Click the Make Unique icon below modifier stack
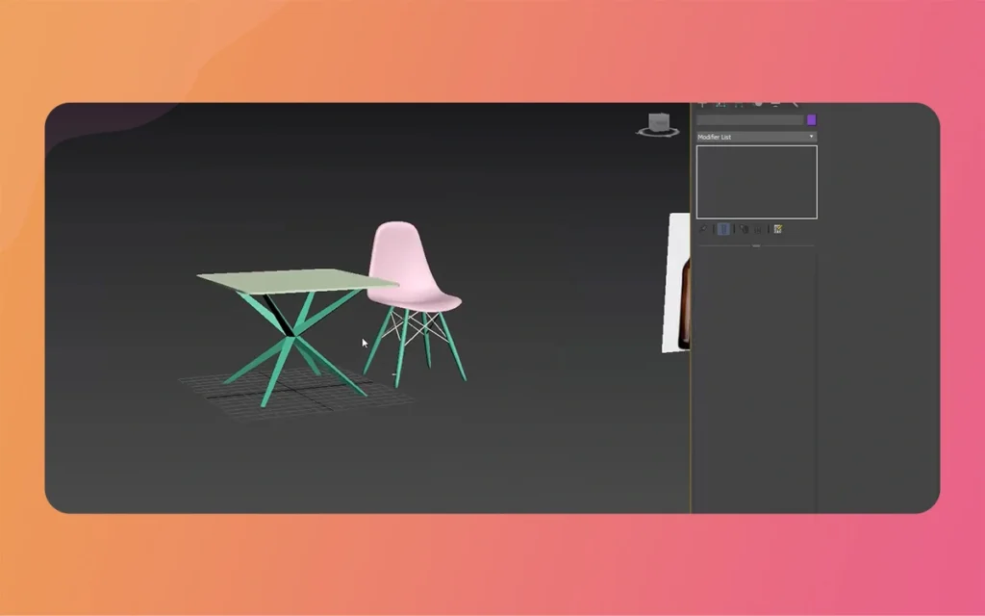 pos(745,229)
